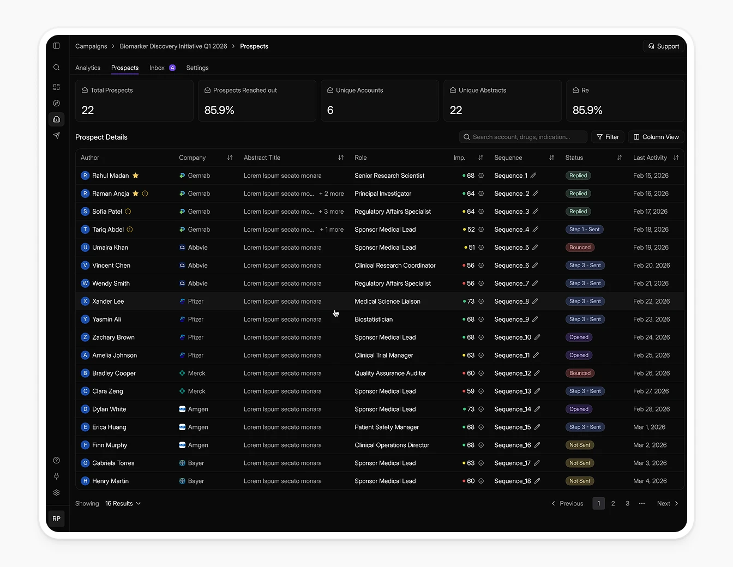This screenshot has width=733, height=567.
Task: Unstar Rahul Madan as favorite
Action: point(136,176)
